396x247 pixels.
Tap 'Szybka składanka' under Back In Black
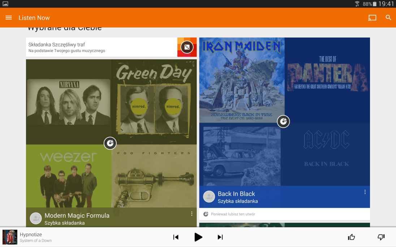tap(238, 201)
